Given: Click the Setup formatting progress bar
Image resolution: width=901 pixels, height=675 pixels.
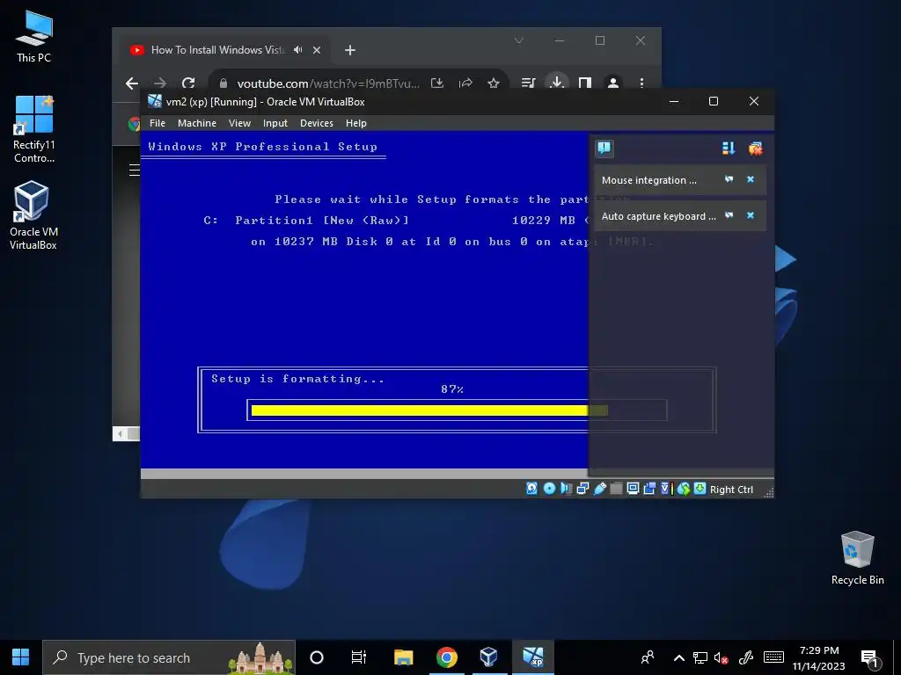Looking at the screenshot, I should [x=457, y=410].
